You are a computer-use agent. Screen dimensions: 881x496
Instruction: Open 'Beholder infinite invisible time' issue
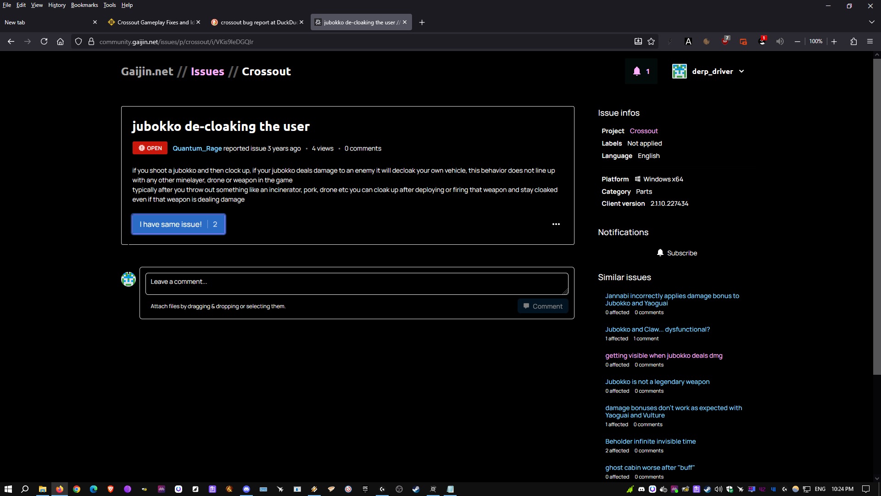pyautogui.click(x=650, y=441)
